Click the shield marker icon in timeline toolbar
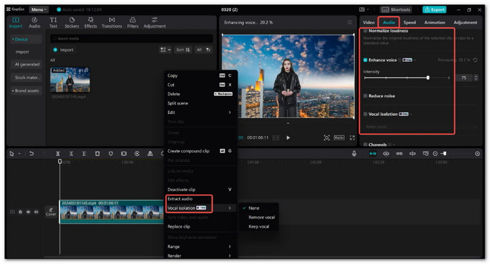Viewport: 490px width, 264px height. (111, 153)
